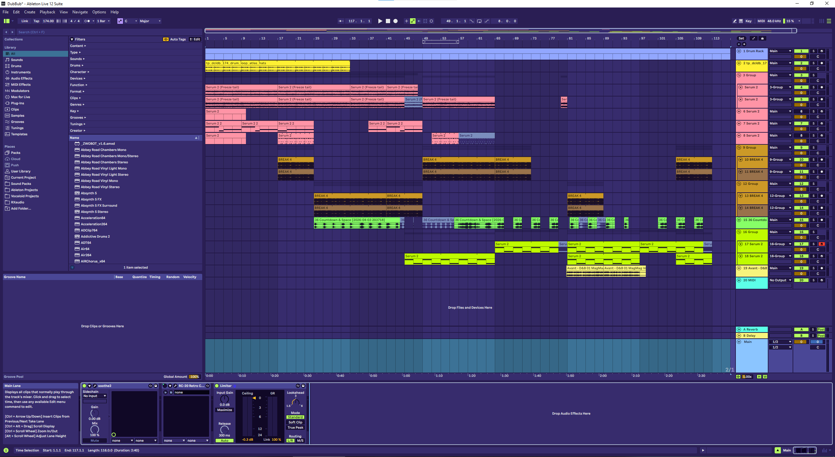This screenshot has width=835, height=457.
Task: Click the Tap tempo button
Action: [x=36, y=21]
